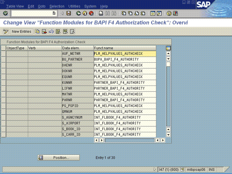Select row marker for MATNR

point(3,94)
